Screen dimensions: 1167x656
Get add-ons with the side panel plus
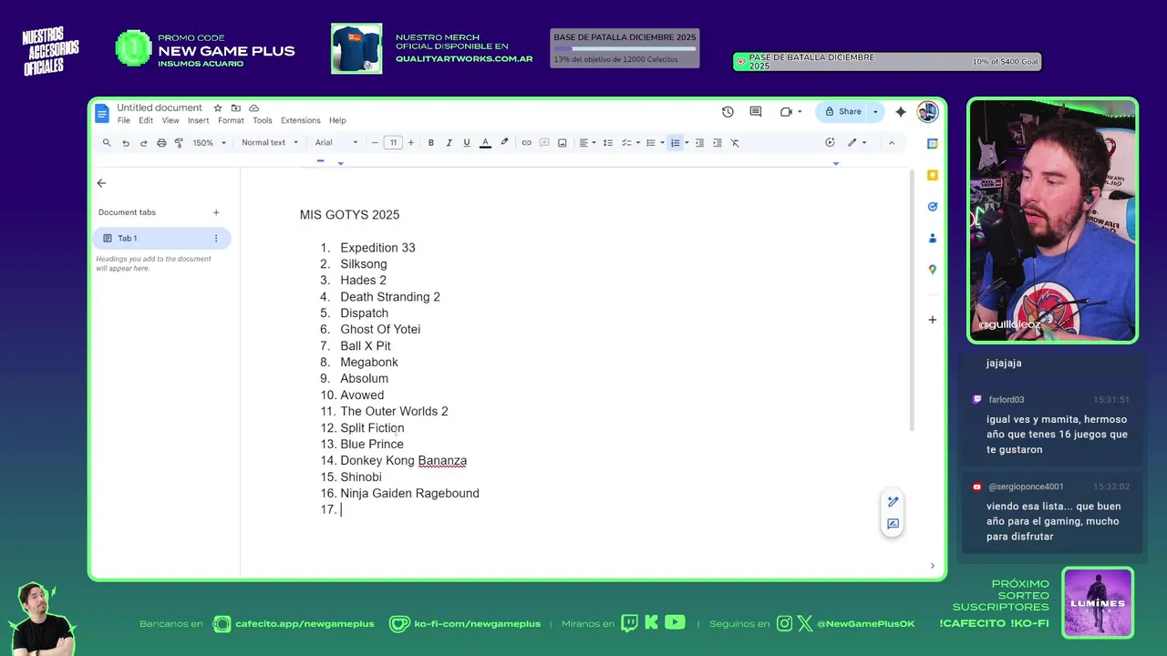932,320
